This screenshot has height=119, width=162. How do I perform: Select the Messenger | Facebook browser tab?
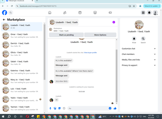pos(19,1)
